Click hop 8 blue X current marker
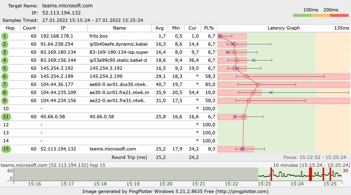 271,92
